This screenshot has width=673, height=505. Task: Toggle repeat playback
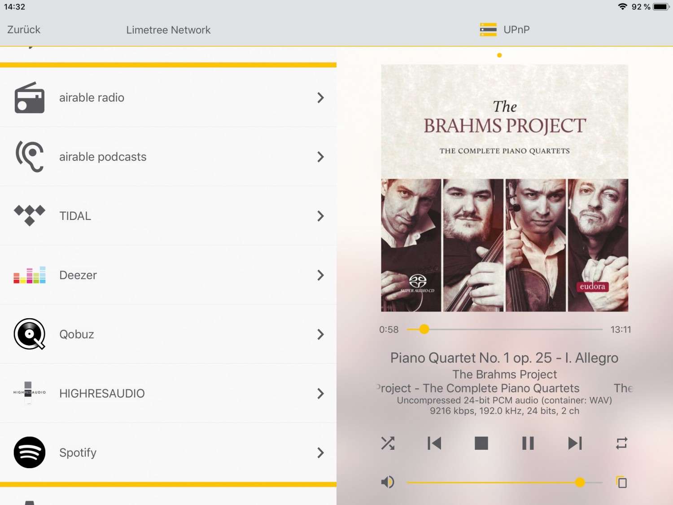pos(621,443)
